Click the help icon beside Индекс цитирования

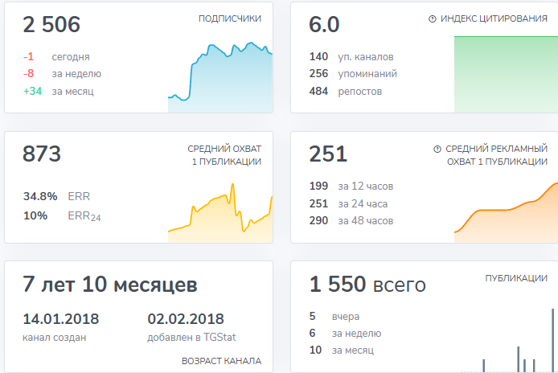(433, 18)
